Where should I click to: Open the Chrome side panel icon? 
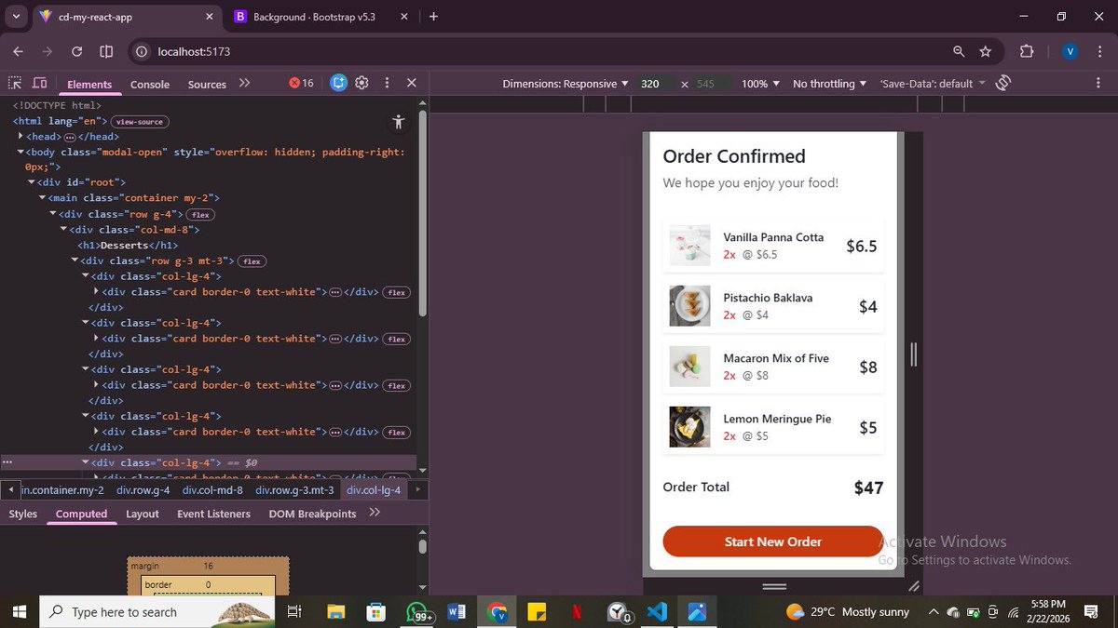106,51
